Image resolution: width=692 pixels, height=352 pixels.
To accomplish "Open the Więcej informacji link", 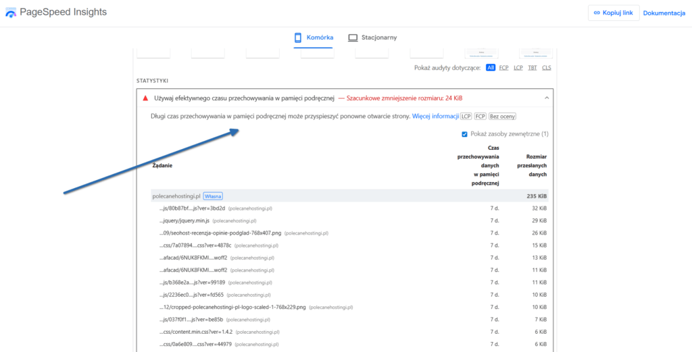I will 436,117.
